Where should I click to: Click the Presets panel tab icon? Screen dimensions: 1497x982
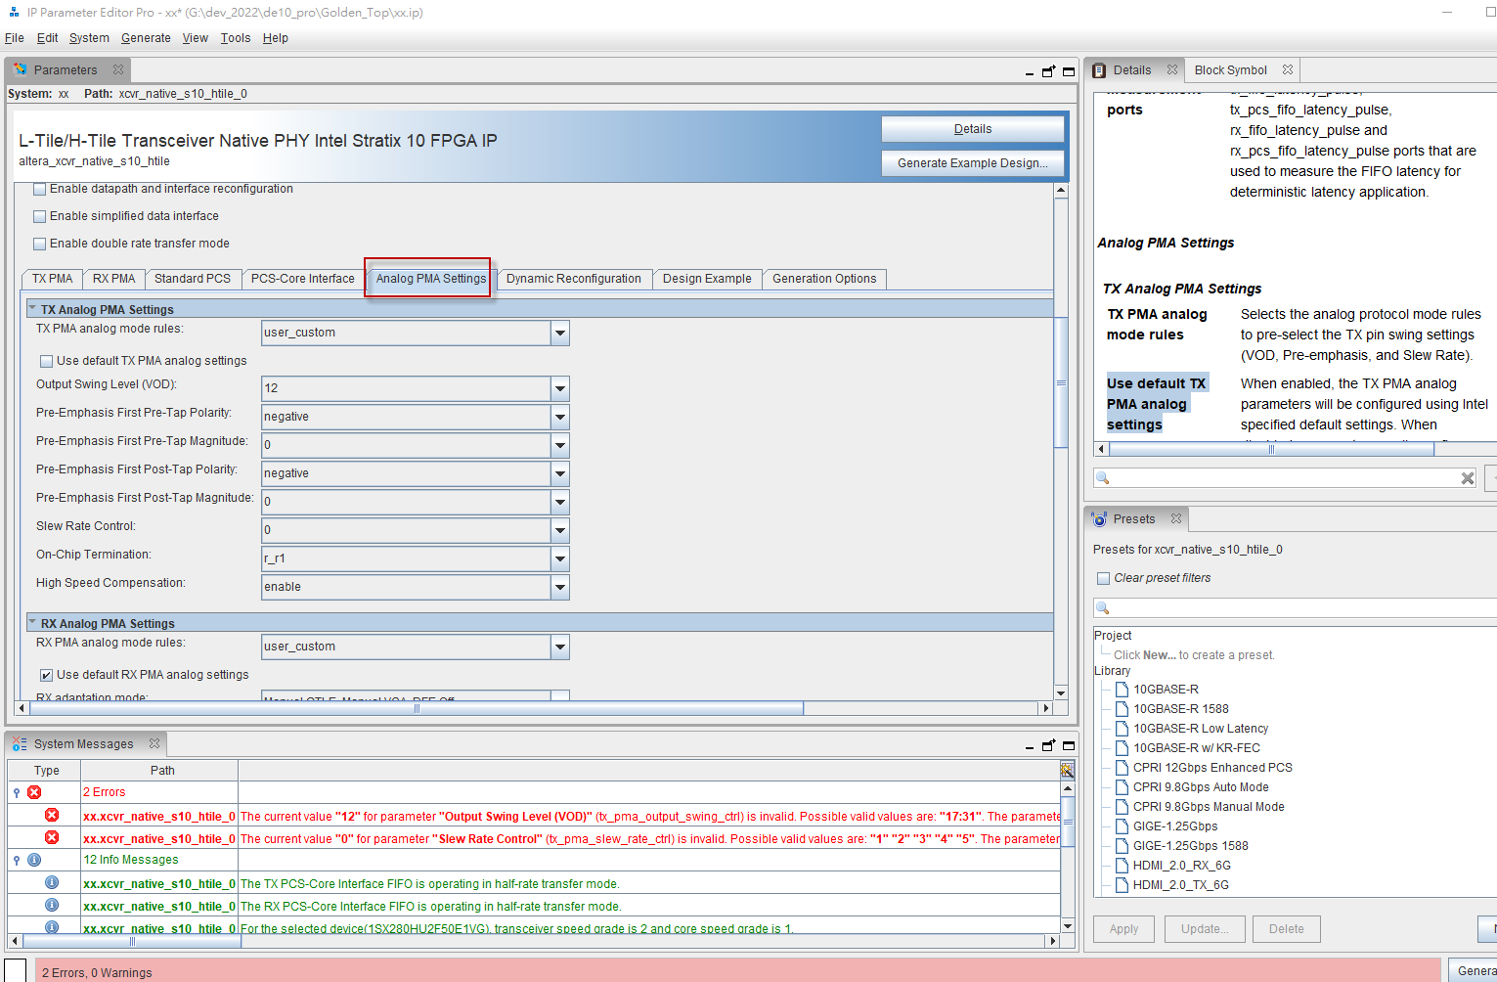(x=1099, y=519)
